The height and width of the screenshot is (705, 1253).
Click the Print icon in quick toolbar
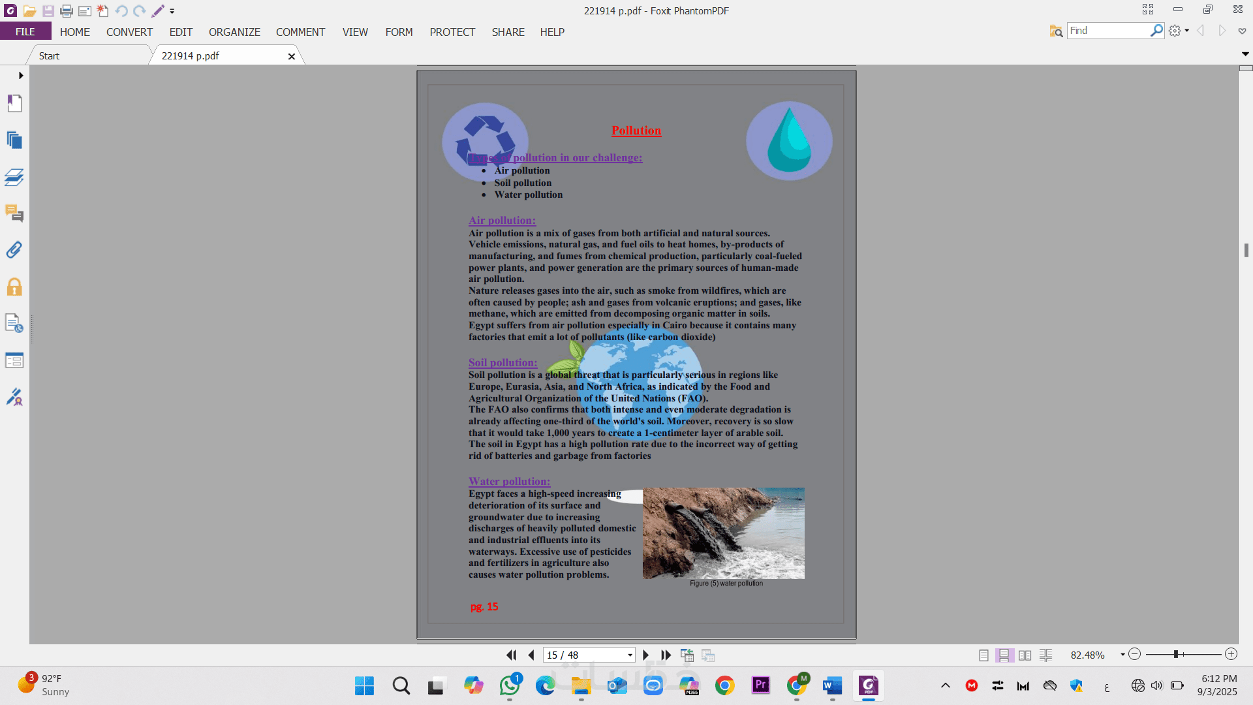point(66,11)
